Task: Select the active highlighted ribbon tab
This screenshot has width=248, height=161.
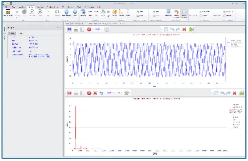Action: [x=31, y=7]
